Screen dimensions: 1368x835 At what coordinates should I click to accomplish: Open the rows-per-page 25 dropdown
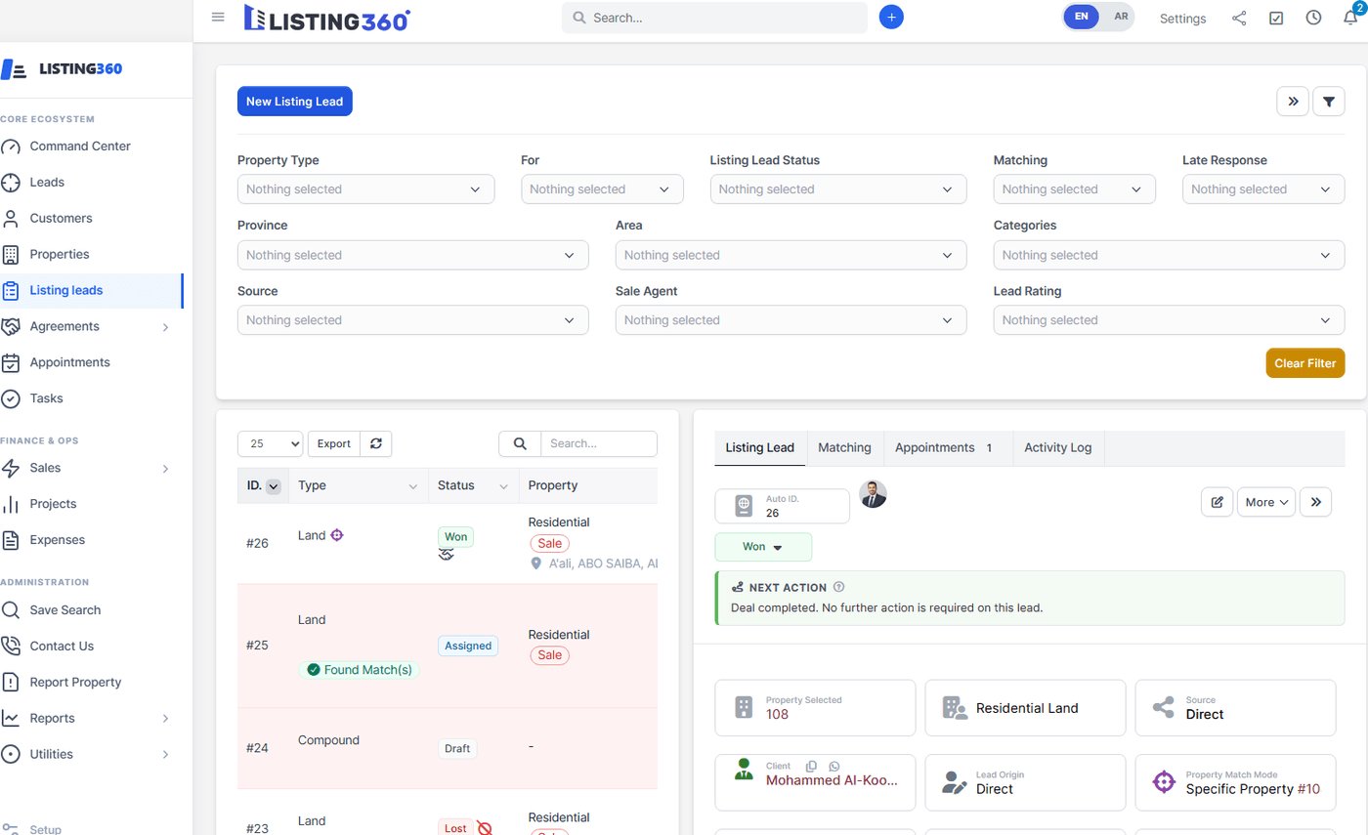point(271,443)
